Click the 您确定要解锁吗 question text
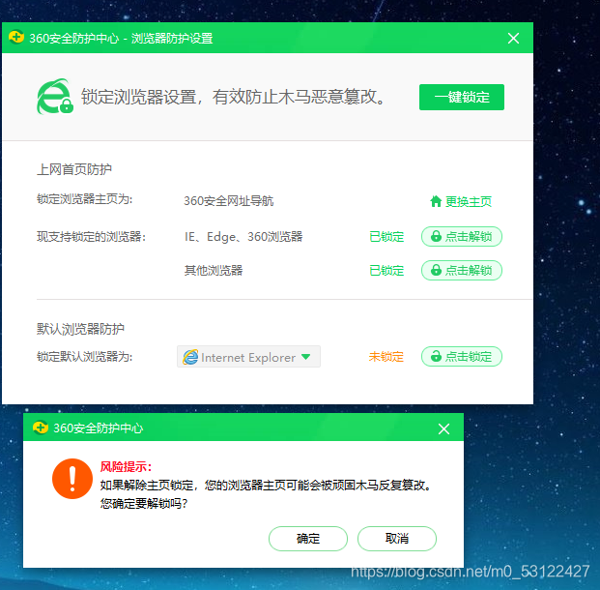Screen dimensions: 600x590 144,503
